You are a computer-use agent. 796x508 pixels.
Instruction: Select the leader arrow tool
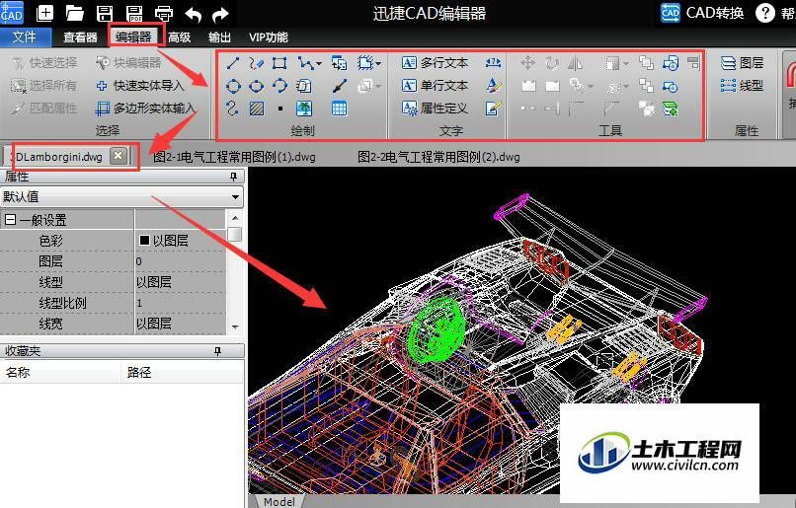click(339, 86)
